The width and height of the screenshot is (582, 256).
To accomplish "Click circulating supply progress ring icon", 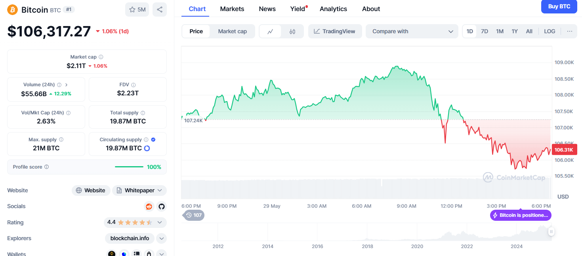I will coord(147,148).
